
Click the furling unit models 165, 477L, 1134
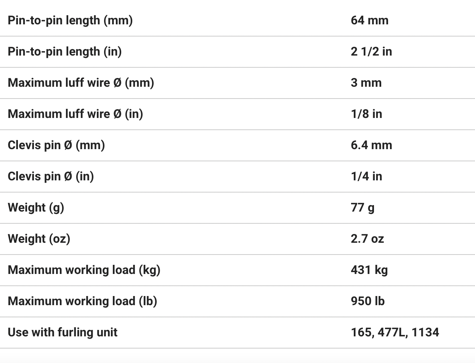click(395, 332)
